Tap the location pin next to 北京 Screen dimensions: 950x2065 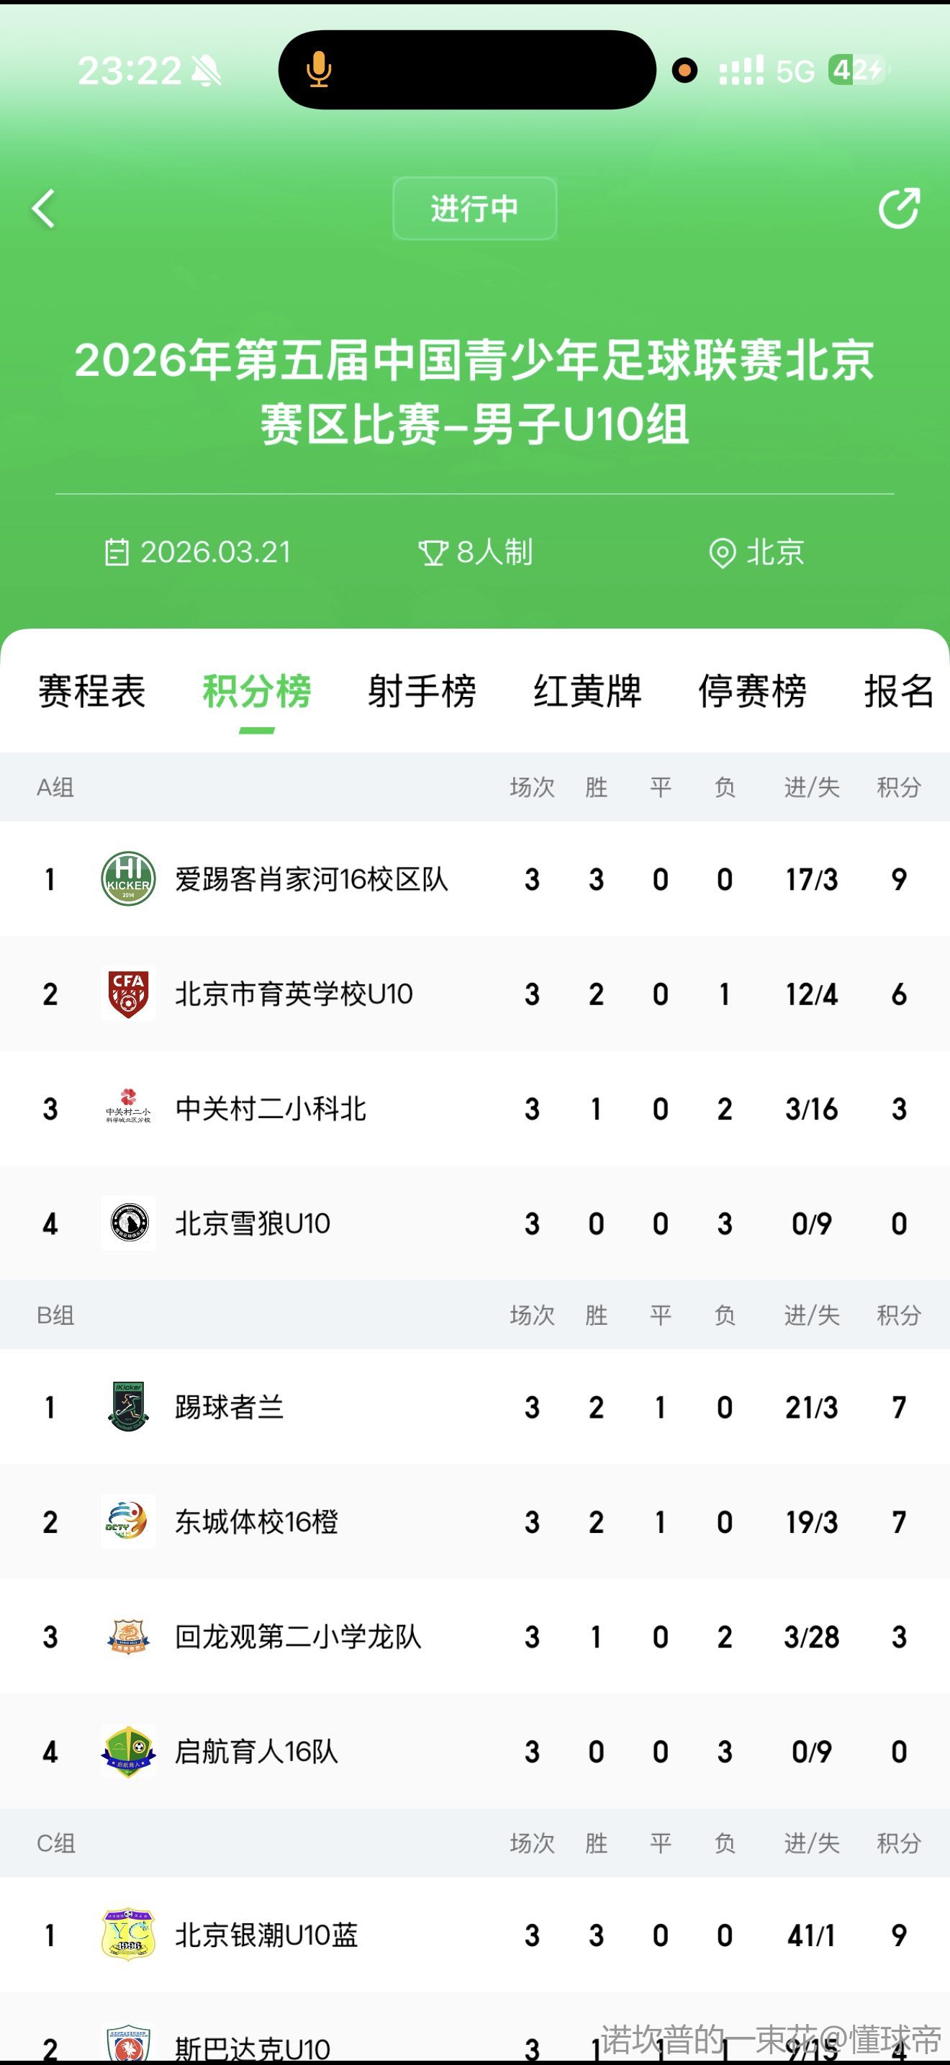coord(722,553)
